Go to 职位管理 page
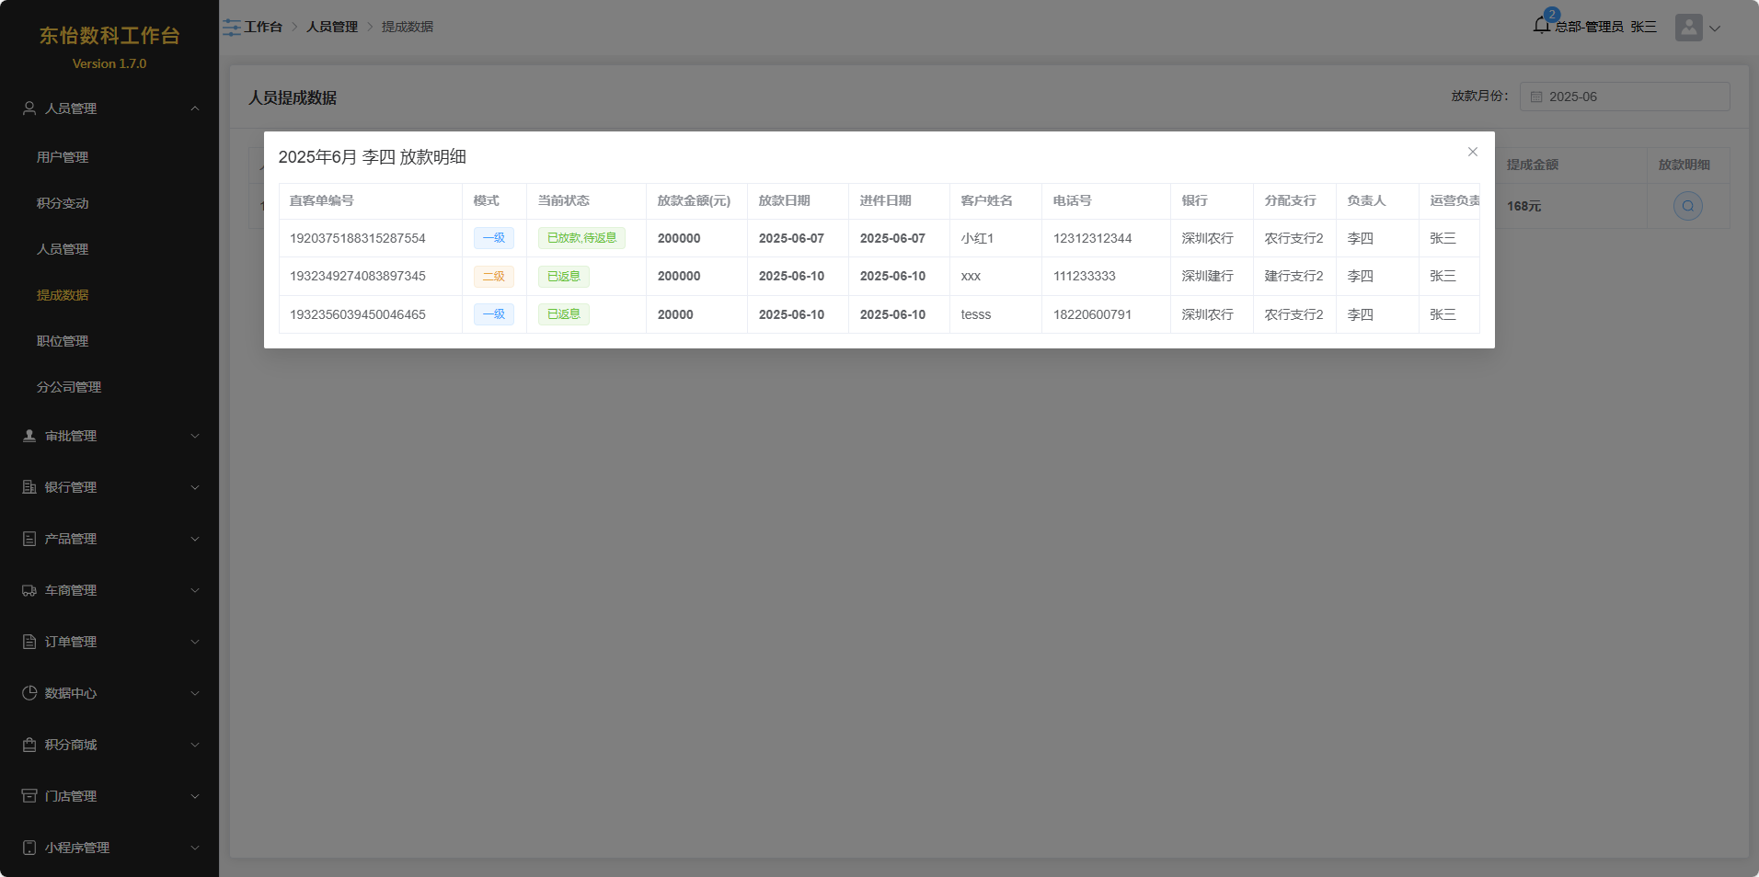Viewport: 1759px width, 877px height. point(63,341)
